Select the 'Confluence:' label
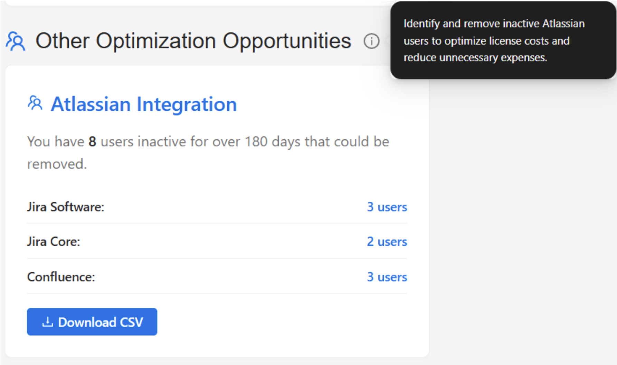 [61, 277]
